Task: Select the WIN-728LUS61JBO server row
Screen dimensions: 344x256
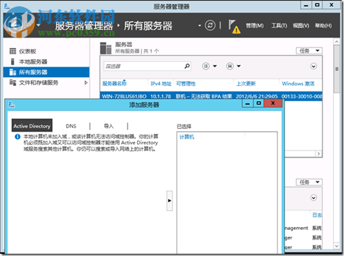Action: (x=211, y=96)
